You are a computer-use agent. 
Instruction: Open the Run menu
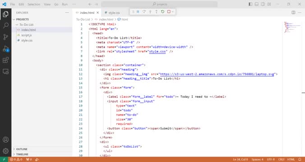click(65, 4)
